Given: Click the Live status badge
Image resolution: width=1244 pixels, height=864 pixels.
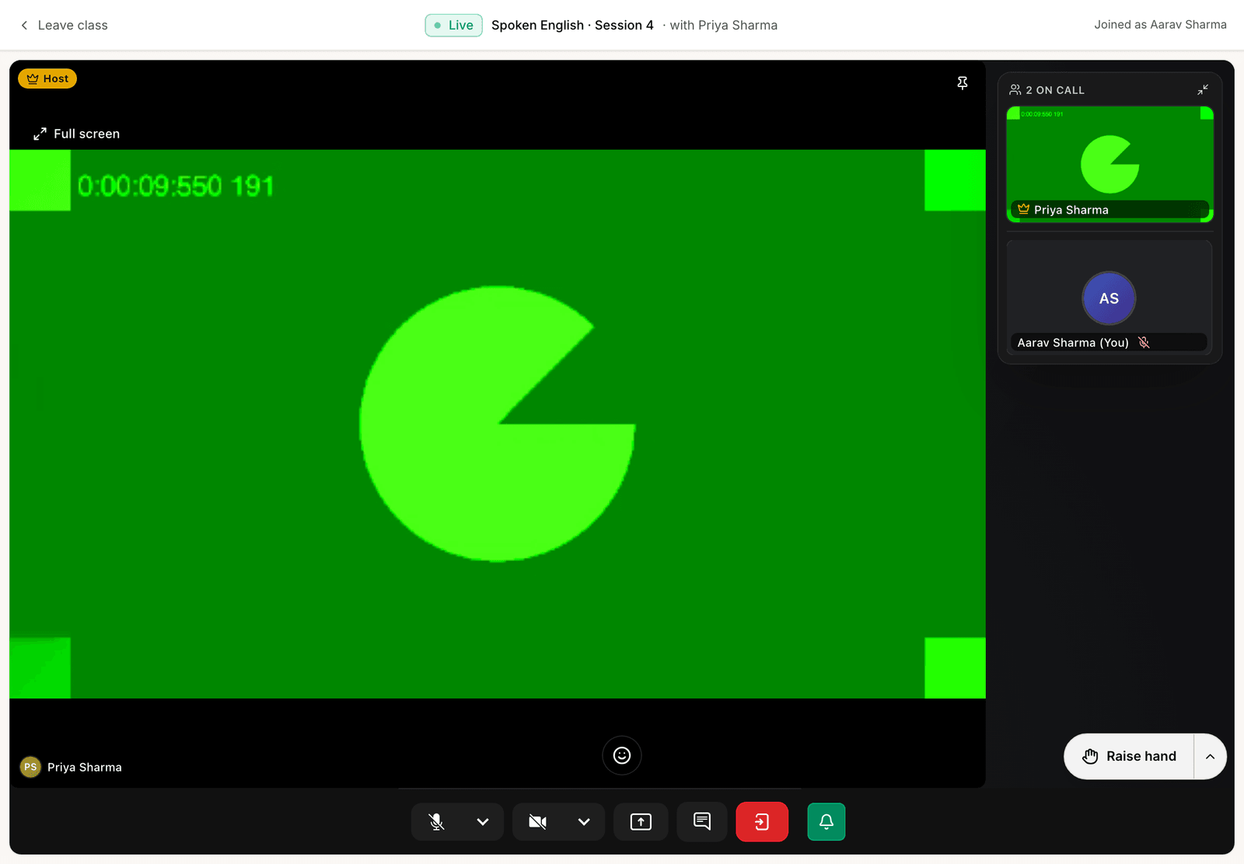Looking at the screenshot, I should pyautogui.click(x=453, y=25).
